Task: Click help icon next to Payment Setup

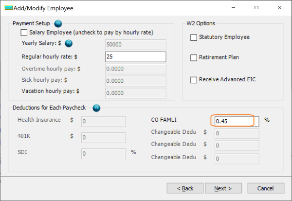Action: click(x=58, y=24)
